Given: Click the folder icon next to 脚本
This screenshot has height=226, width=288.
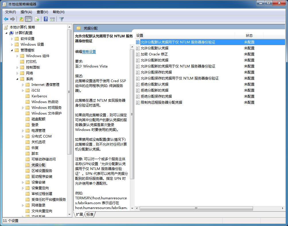Looking at the screenshot, I should [28, 154].
